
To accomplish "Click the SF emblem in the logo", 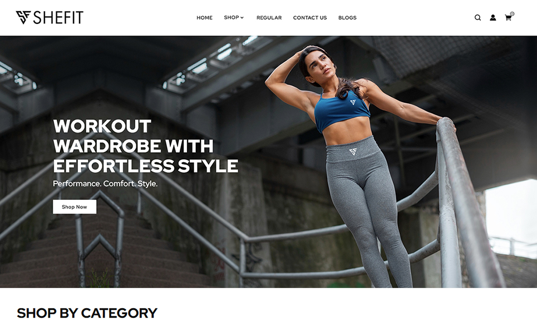I will point(23,17).
